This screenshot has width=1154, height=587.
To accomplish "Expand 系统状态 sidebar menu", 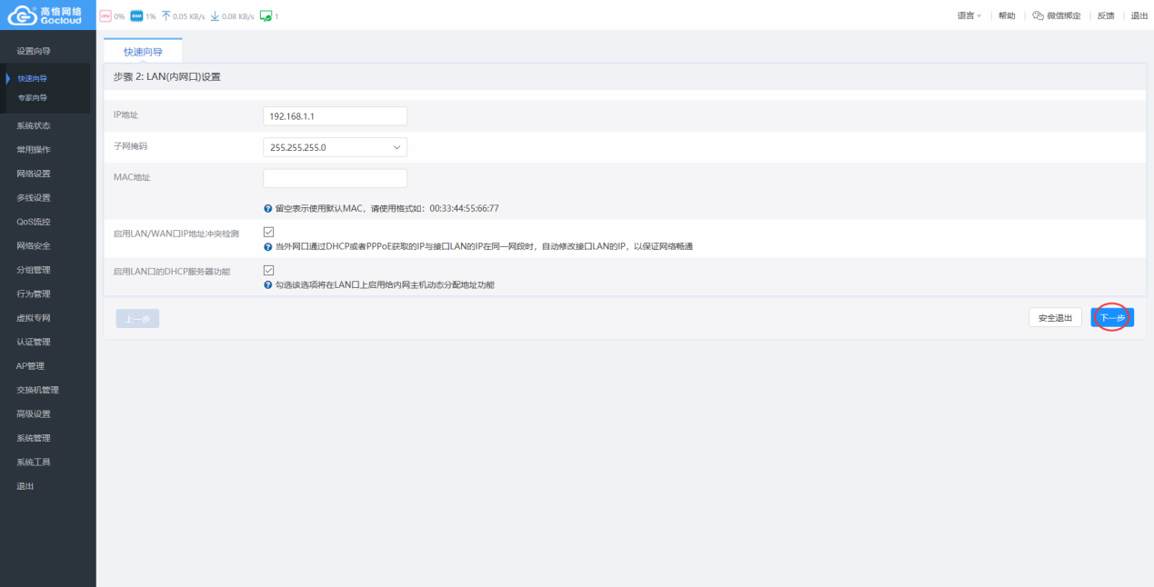I will click(34, 125).
